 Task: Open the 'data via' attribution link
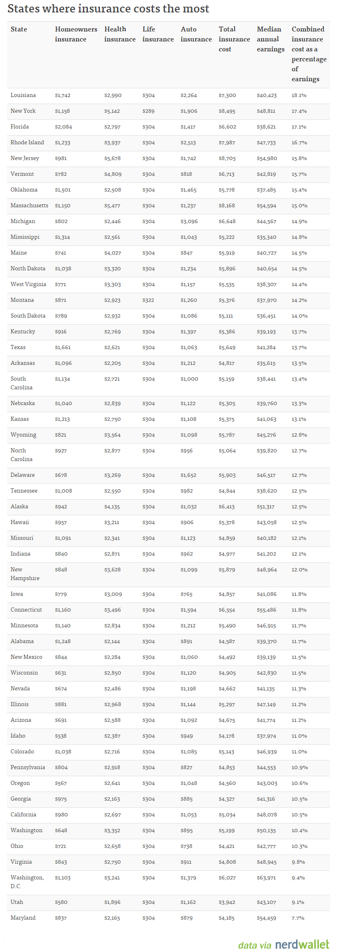pos(255,945)
